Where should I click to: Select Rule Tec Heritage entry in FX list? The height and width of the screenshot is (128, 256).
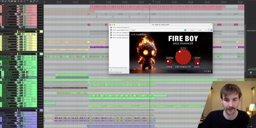coord(121,33)
